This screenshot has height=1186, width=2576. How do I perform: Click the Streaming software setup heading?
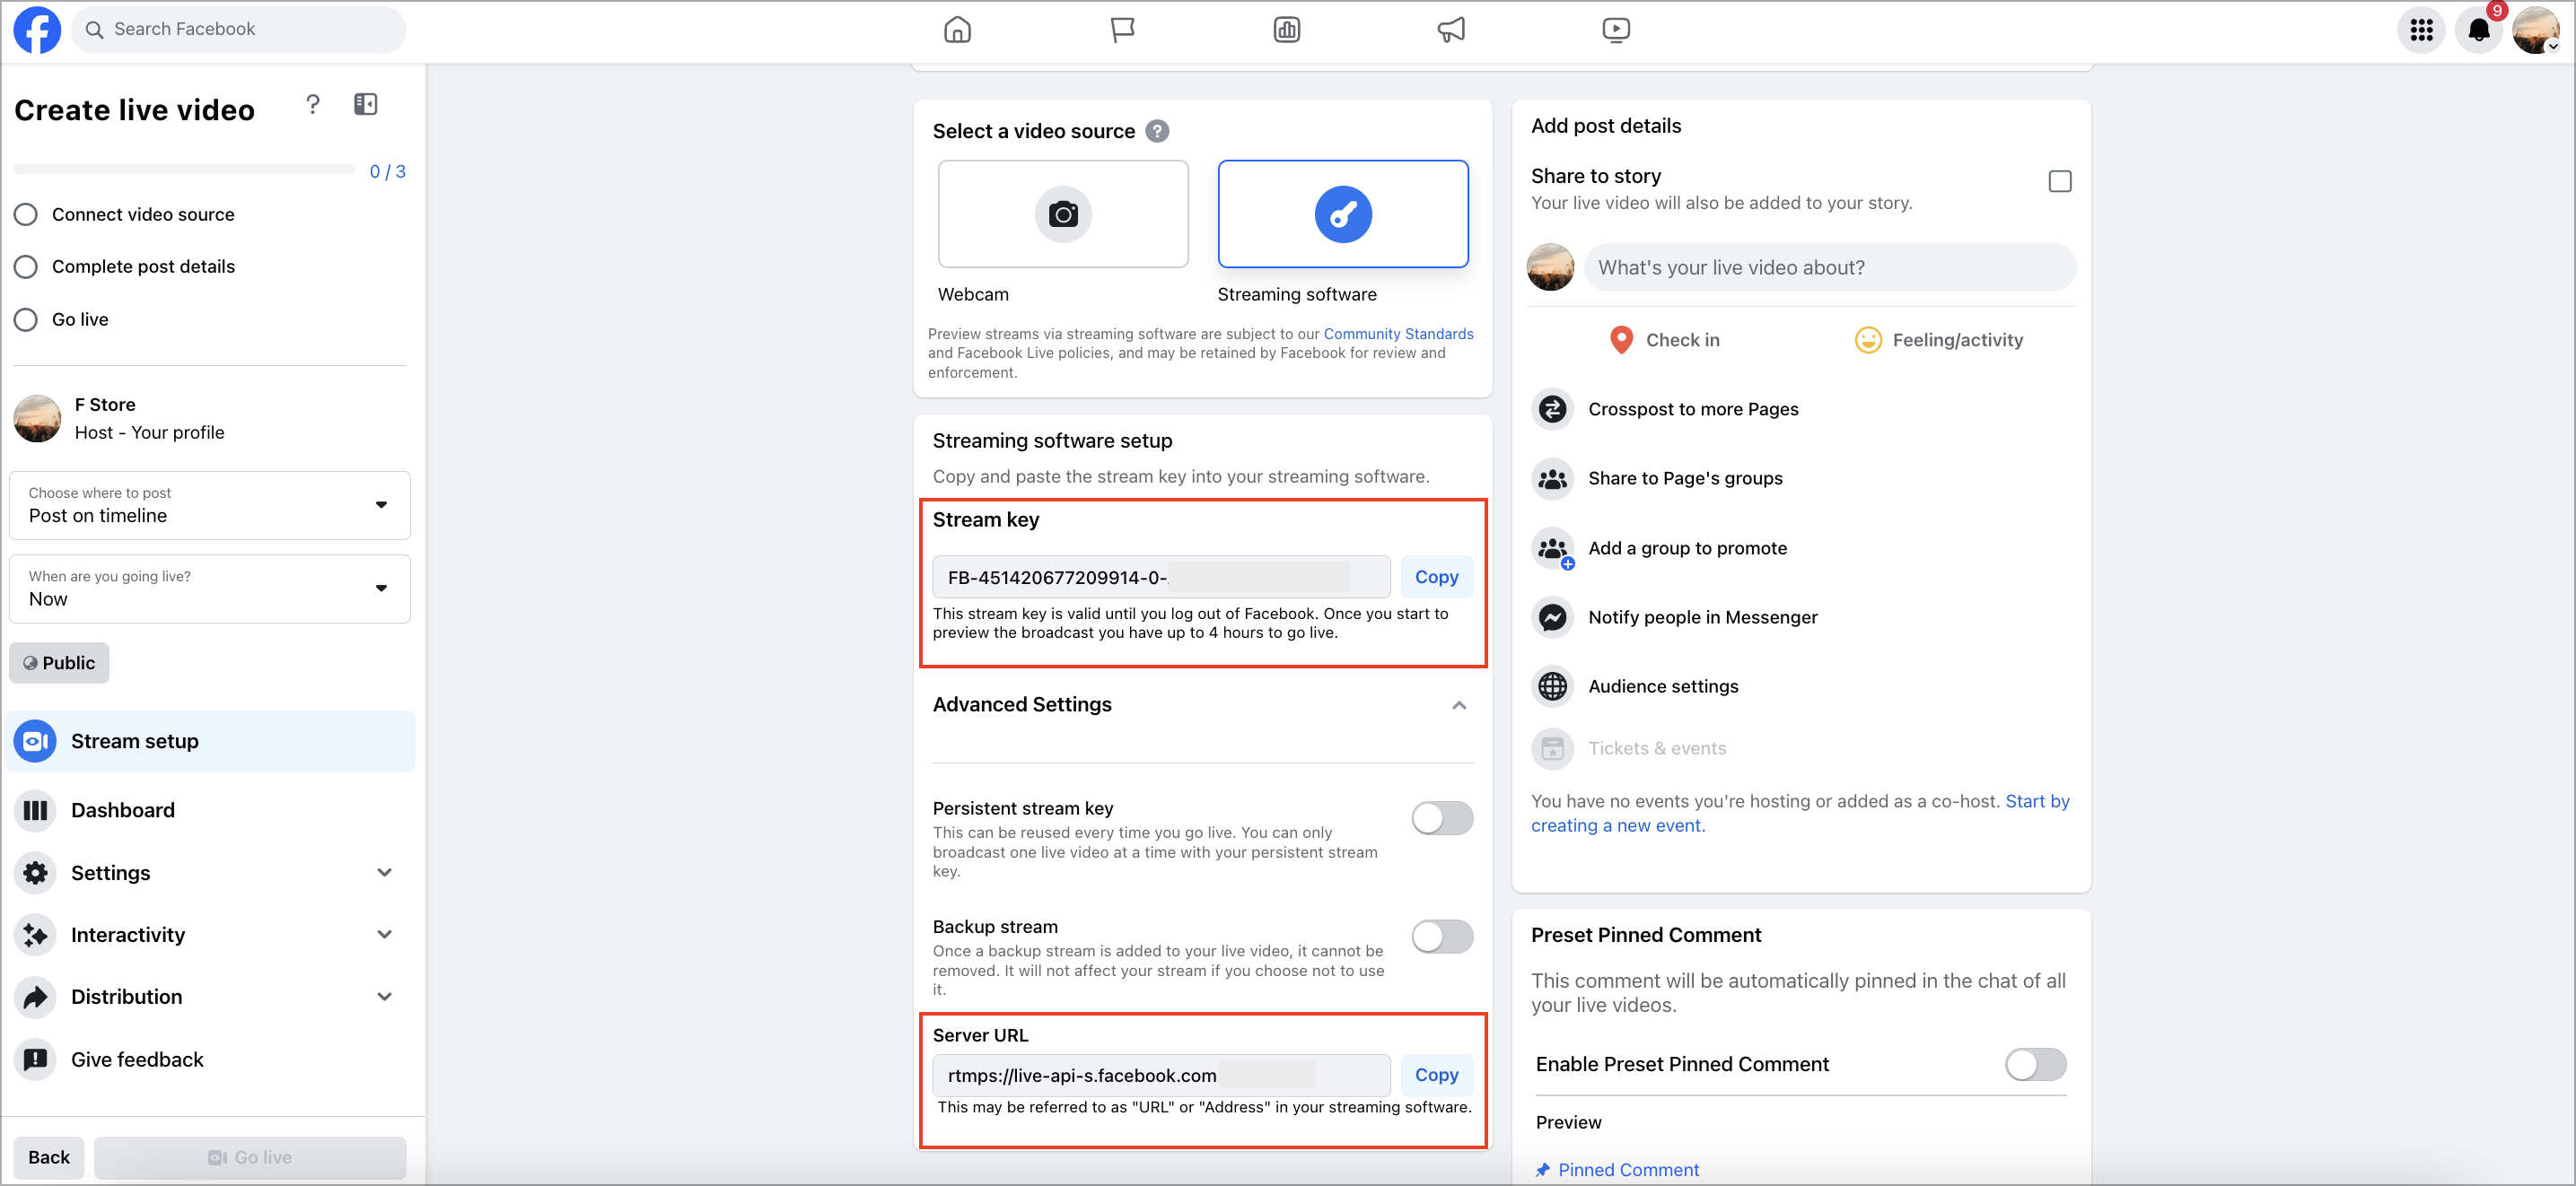[x=1052, y=440]
